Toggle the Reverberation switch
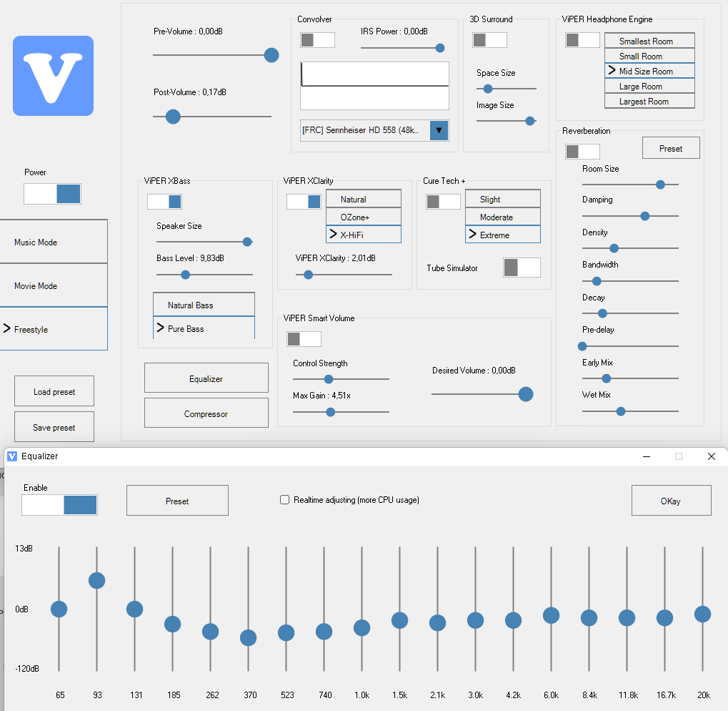The height and width of the screenshot is (711, 728). [x=582, y=152]
